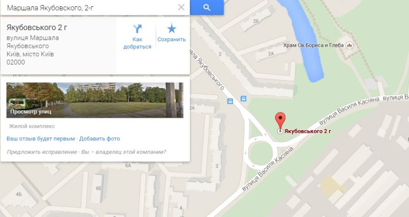Open the Просмотр улиц street view thumbnail
Image resolution: width=409 pixels, height=217 pixels.
(x=95, y=101)
